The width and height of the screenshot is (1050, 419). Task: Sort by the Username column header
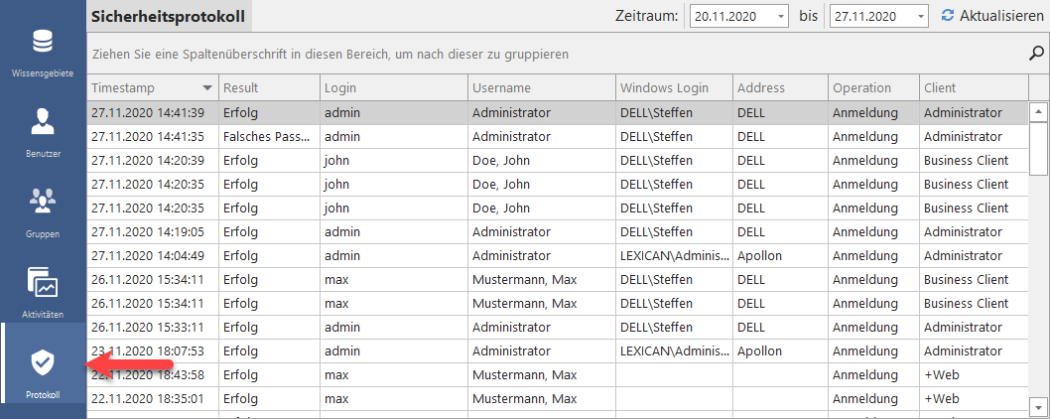point(541,88)
